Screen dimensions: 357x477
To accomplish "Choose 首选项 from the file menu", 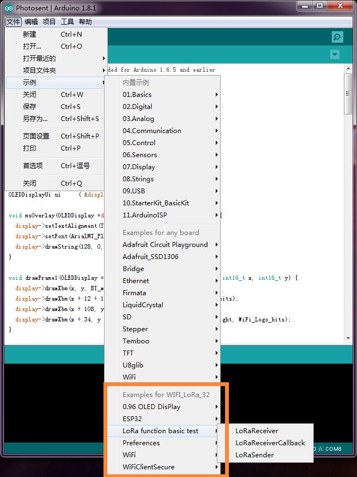I will 33,165.
